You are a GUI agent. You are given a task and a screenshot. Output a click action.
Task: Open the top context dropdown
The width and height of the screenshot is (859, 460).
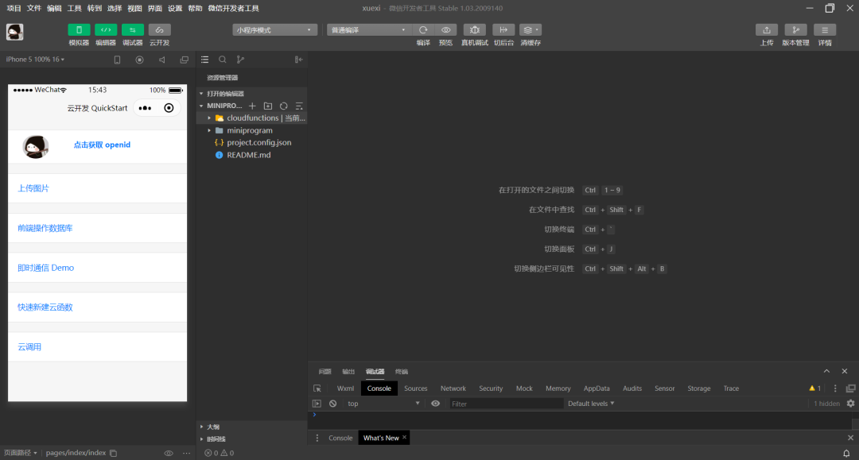point(383,404)
